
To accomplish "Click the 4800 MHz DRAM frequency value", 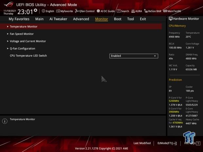I will (x=191, y=59).
